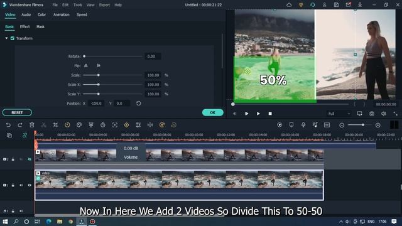Open the Color palette tool
This screenshot has height=226, width=402.
(79, 125)
